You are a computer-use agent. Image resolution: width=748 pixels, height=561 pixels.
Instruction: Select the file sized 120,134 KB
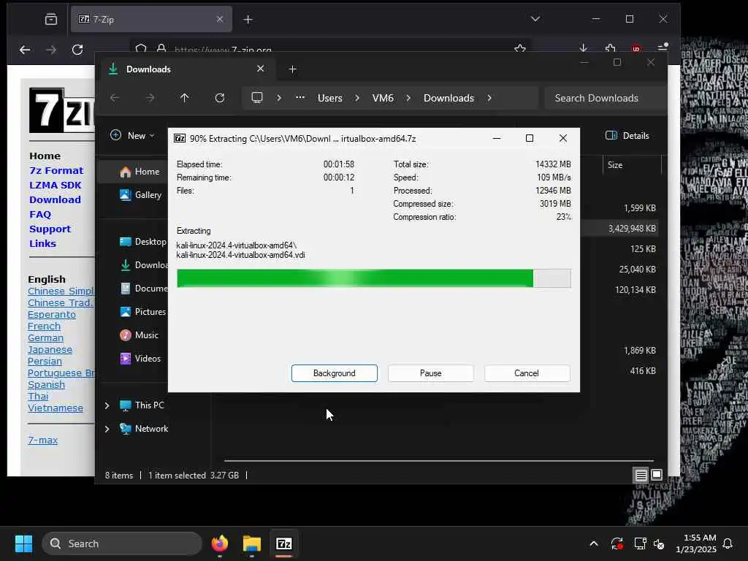point(635,289)
